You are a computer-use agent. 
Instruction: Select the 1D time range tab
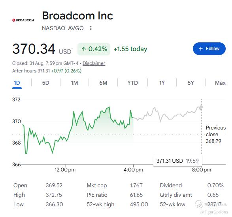click(17, 83)
